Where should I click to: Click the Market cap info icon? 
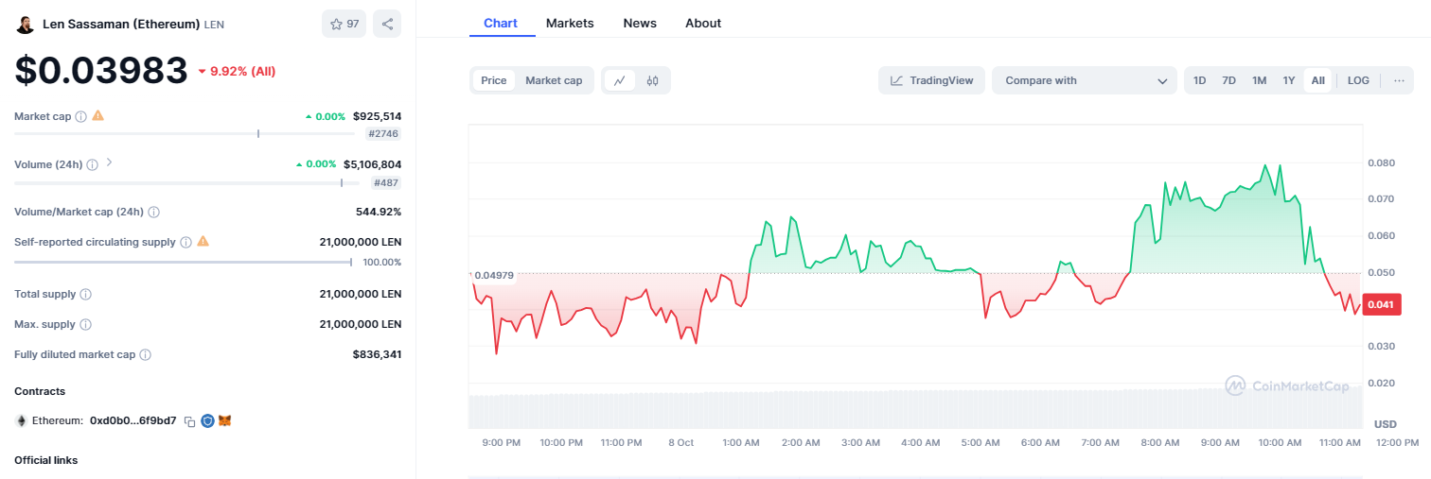point(80,116)
